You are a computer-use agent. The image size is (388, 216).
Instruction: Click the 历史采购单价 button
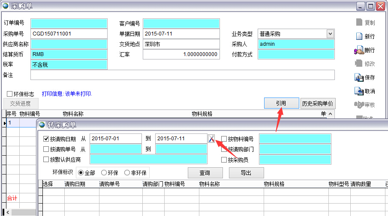pyautogui.click(x=318, y=104)
